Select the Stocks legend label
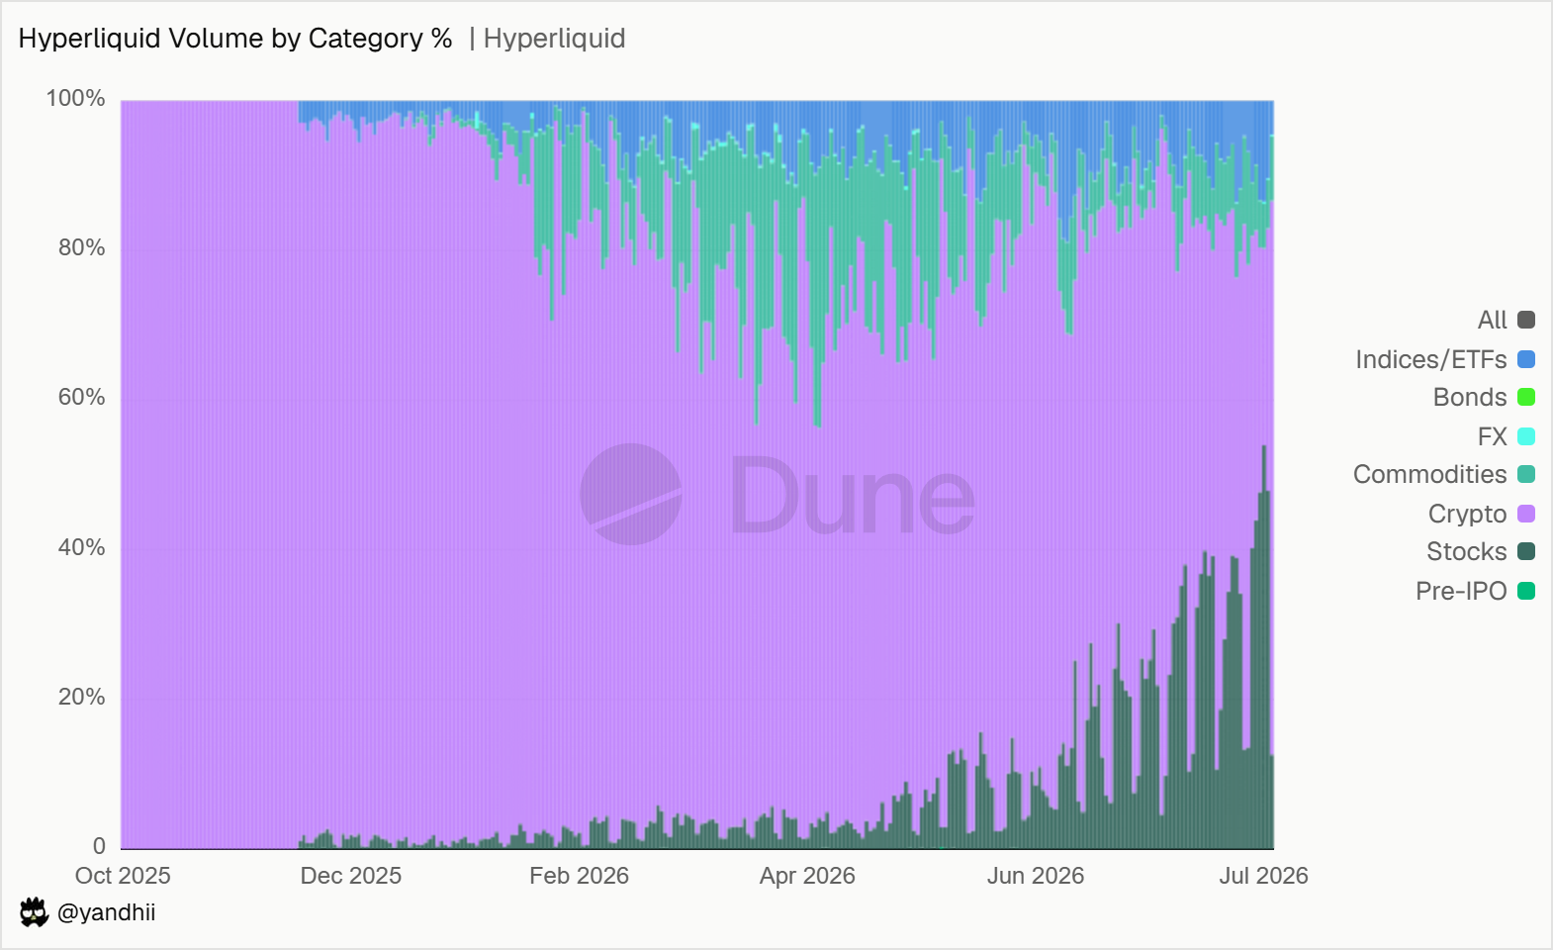 pyautogui.click(x=1466, y=551)
